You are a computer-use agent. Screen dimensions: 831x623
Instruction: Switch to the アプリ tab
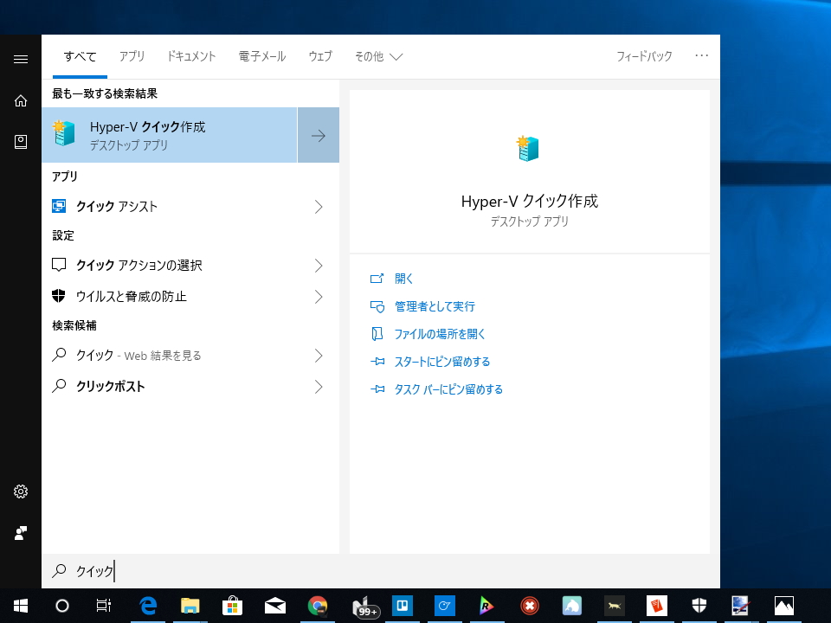pos(132,56)
